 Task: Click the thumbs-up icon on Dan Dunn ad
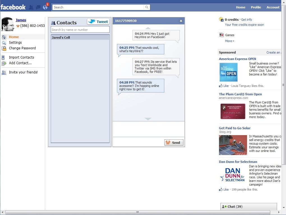[221, 189]
